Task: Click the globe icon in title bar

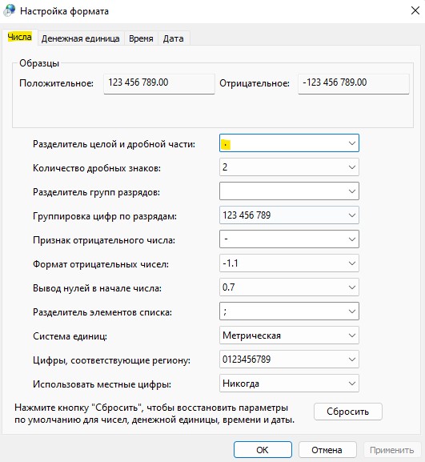Action: point(9,11)
